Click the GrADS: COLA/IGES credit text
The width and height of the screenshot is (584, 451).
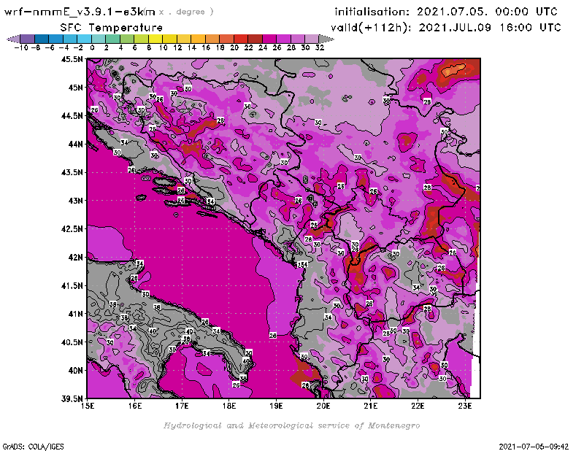coord(33,447)
